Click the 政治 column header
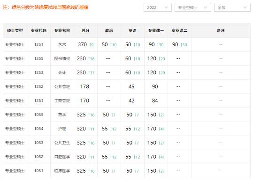This screenshot has width=253, height=180. (x=109, y=30)
